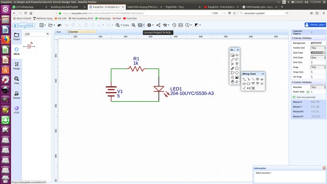Place a GND ground symbol

click(262, 79)
